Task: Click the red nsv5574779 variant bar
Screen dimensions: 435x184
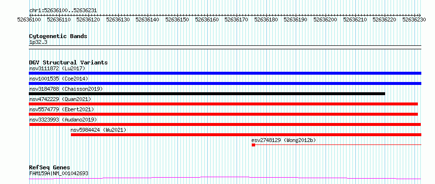Action: [223, 114]
